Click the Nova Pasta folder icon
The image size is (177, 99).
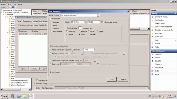click(x=152, y=34)
